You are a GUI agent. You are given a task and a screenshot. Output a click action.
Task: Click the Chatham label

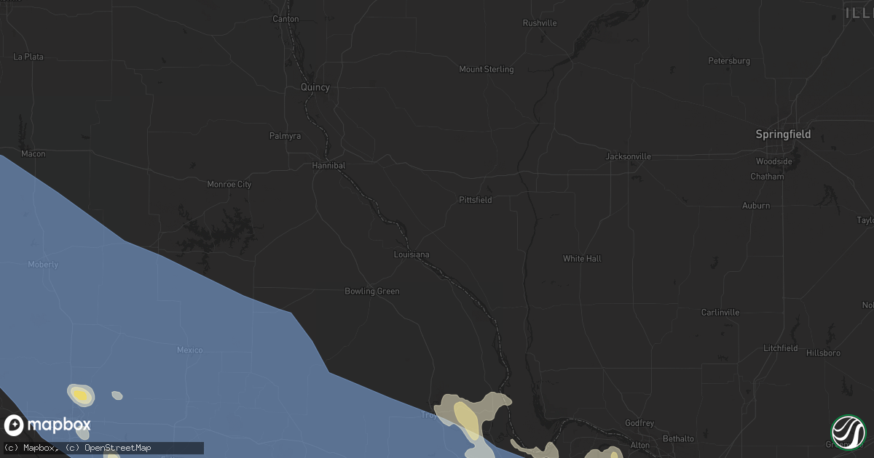(767, 177)
